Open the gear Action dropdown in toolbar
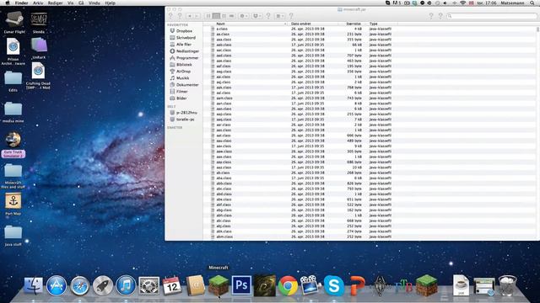The image size is (540, 303). click(x=244, y=16)
